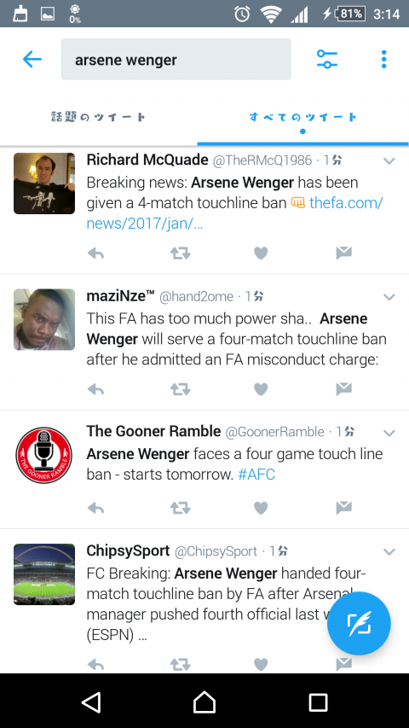Expand options chevron on Richard McQuade tweet

[389, 161]
